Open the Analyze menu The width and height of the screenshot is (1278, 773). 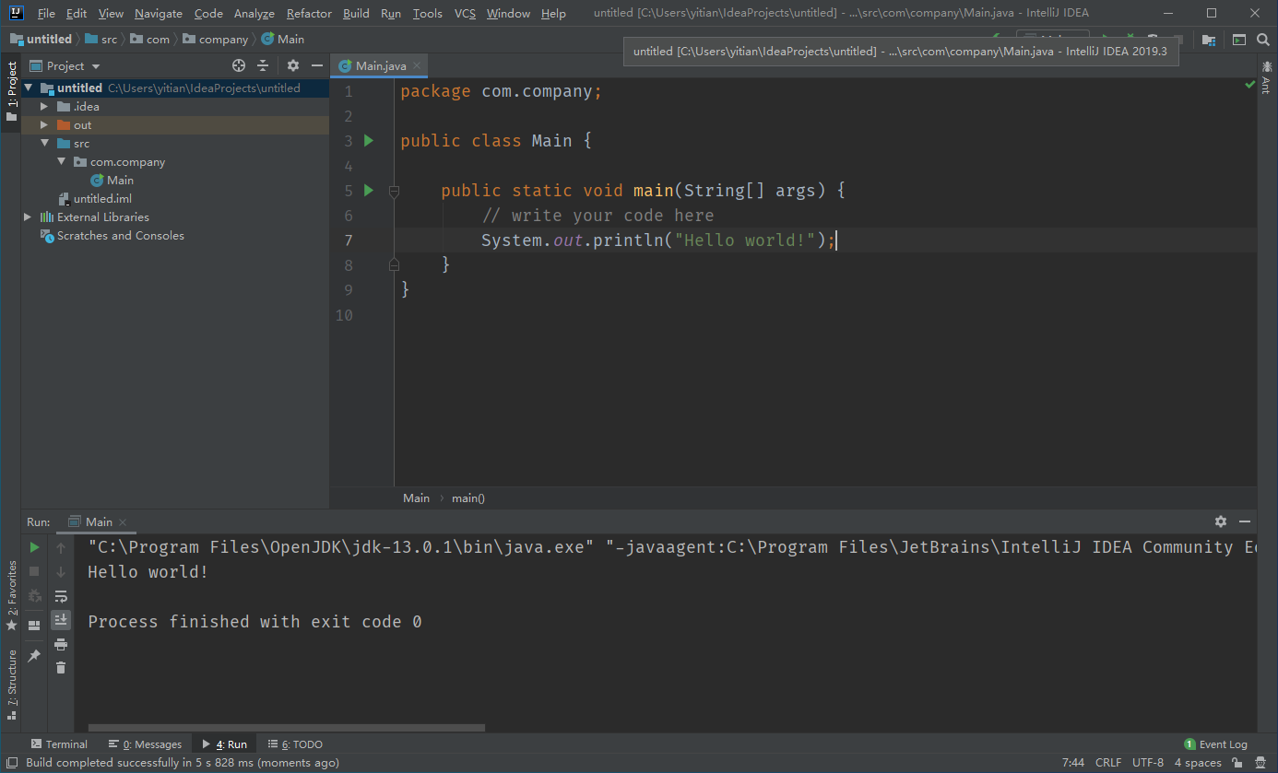coord(254,14)
